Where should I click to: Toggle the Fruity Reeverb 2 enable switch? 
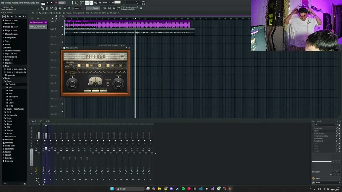340,138
